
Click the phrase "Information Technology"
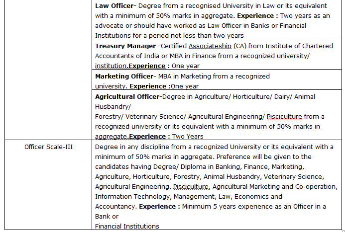click(130, 196)
